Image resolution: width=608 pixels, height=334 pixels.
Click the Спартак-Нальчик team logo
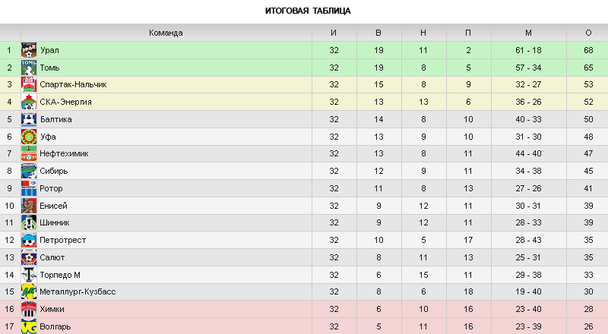tap(29, 85)
